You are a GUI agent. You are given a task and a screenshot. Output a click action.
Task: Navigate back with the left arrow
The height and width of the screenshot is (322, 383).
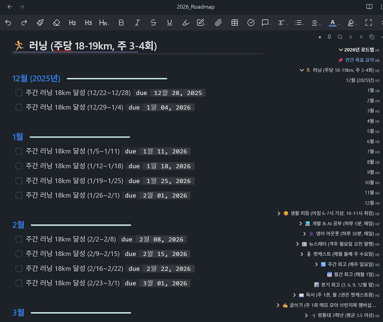(x=10, y=7)
